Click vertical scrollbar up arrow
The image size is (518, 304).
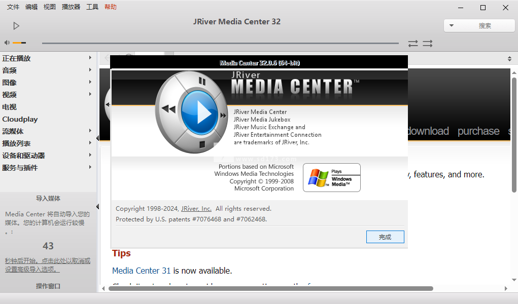tap(514, 72)
